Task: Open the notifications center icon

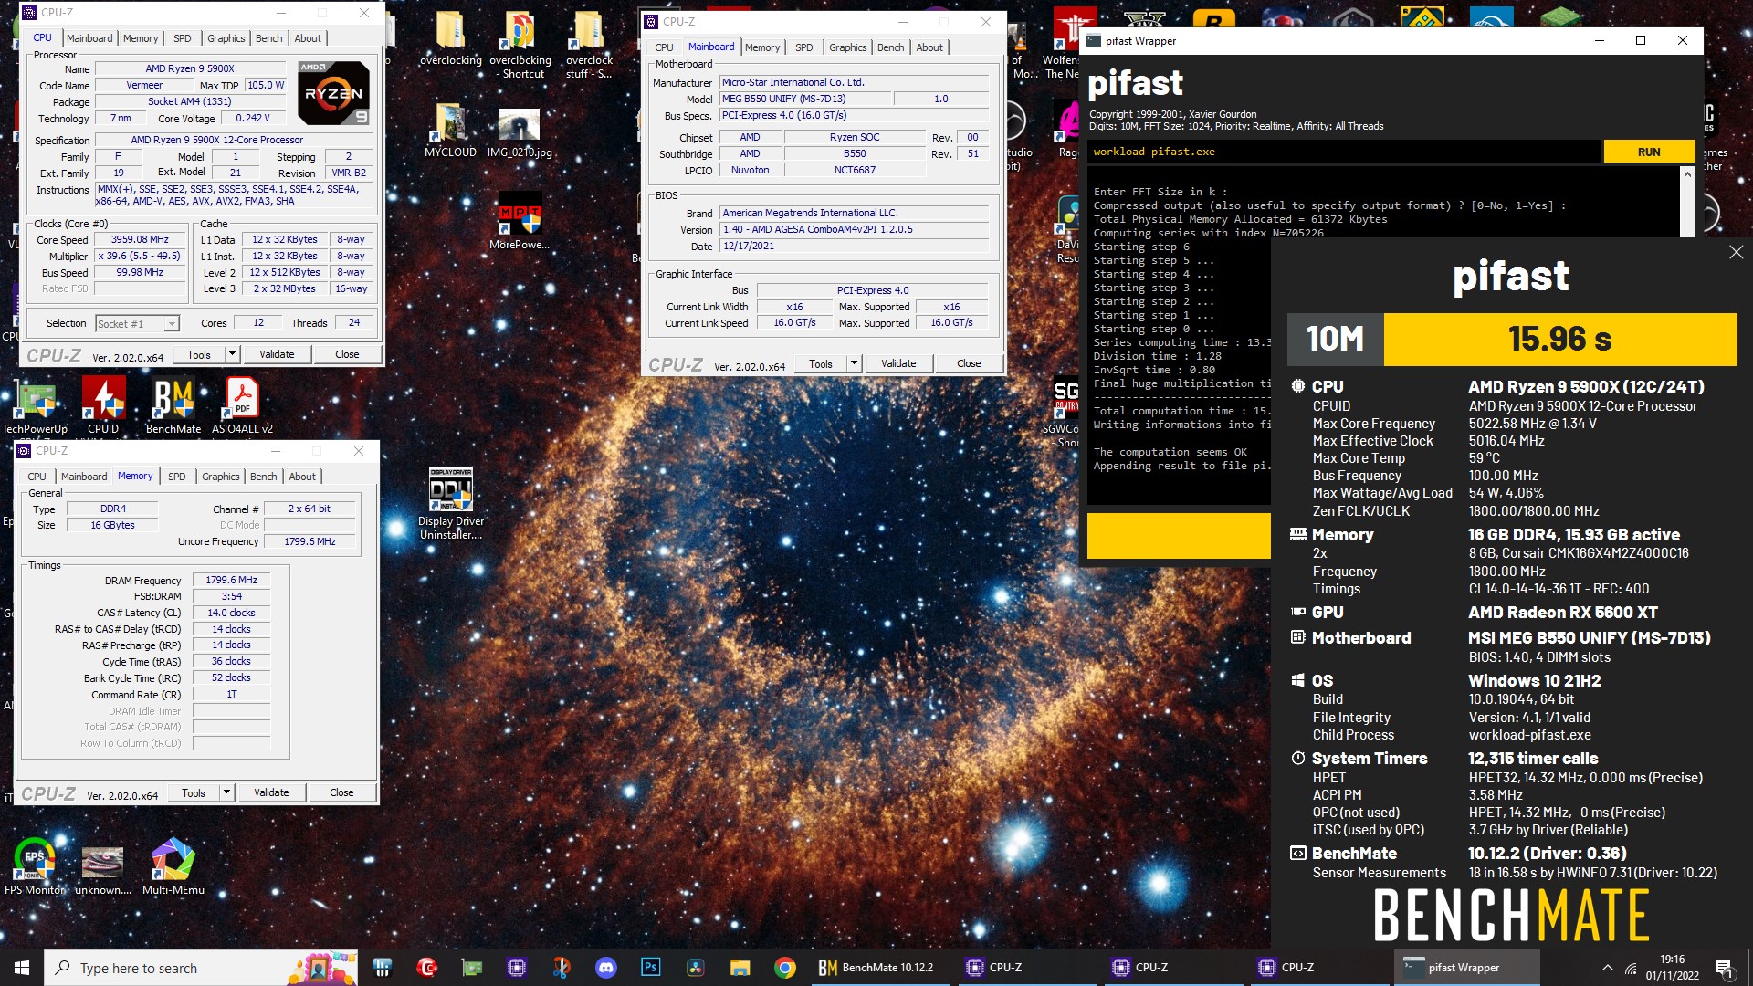Action: [1724, 968]
